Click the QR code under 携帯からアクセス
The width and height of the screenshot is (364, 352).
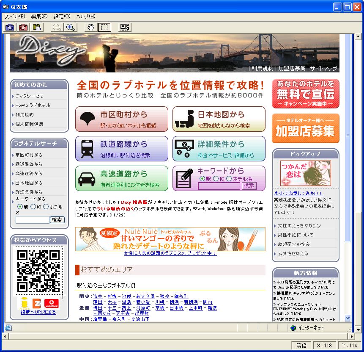39,271
